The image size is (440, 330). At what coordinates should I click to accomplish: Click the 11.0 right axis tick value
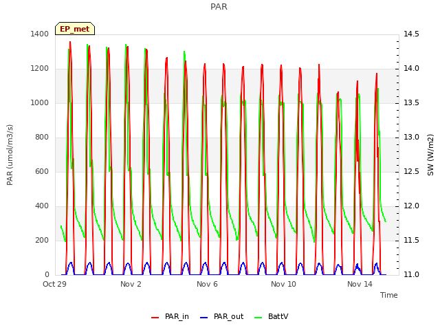coord(411,274)
